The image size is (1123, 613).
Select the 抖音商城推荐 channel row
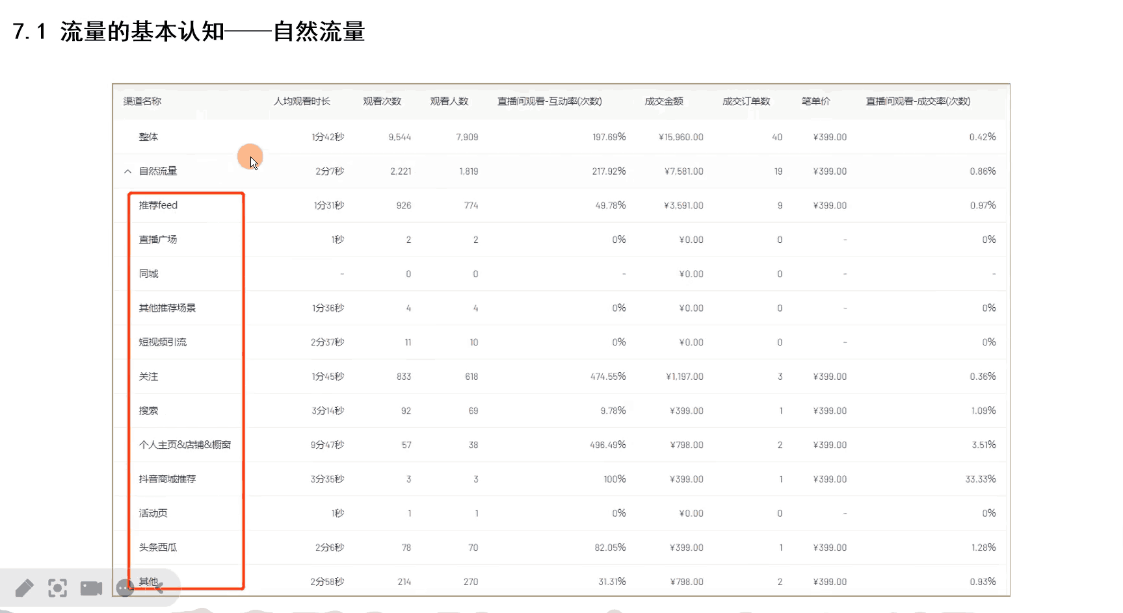pyautogui.click(x=167, y=479)
